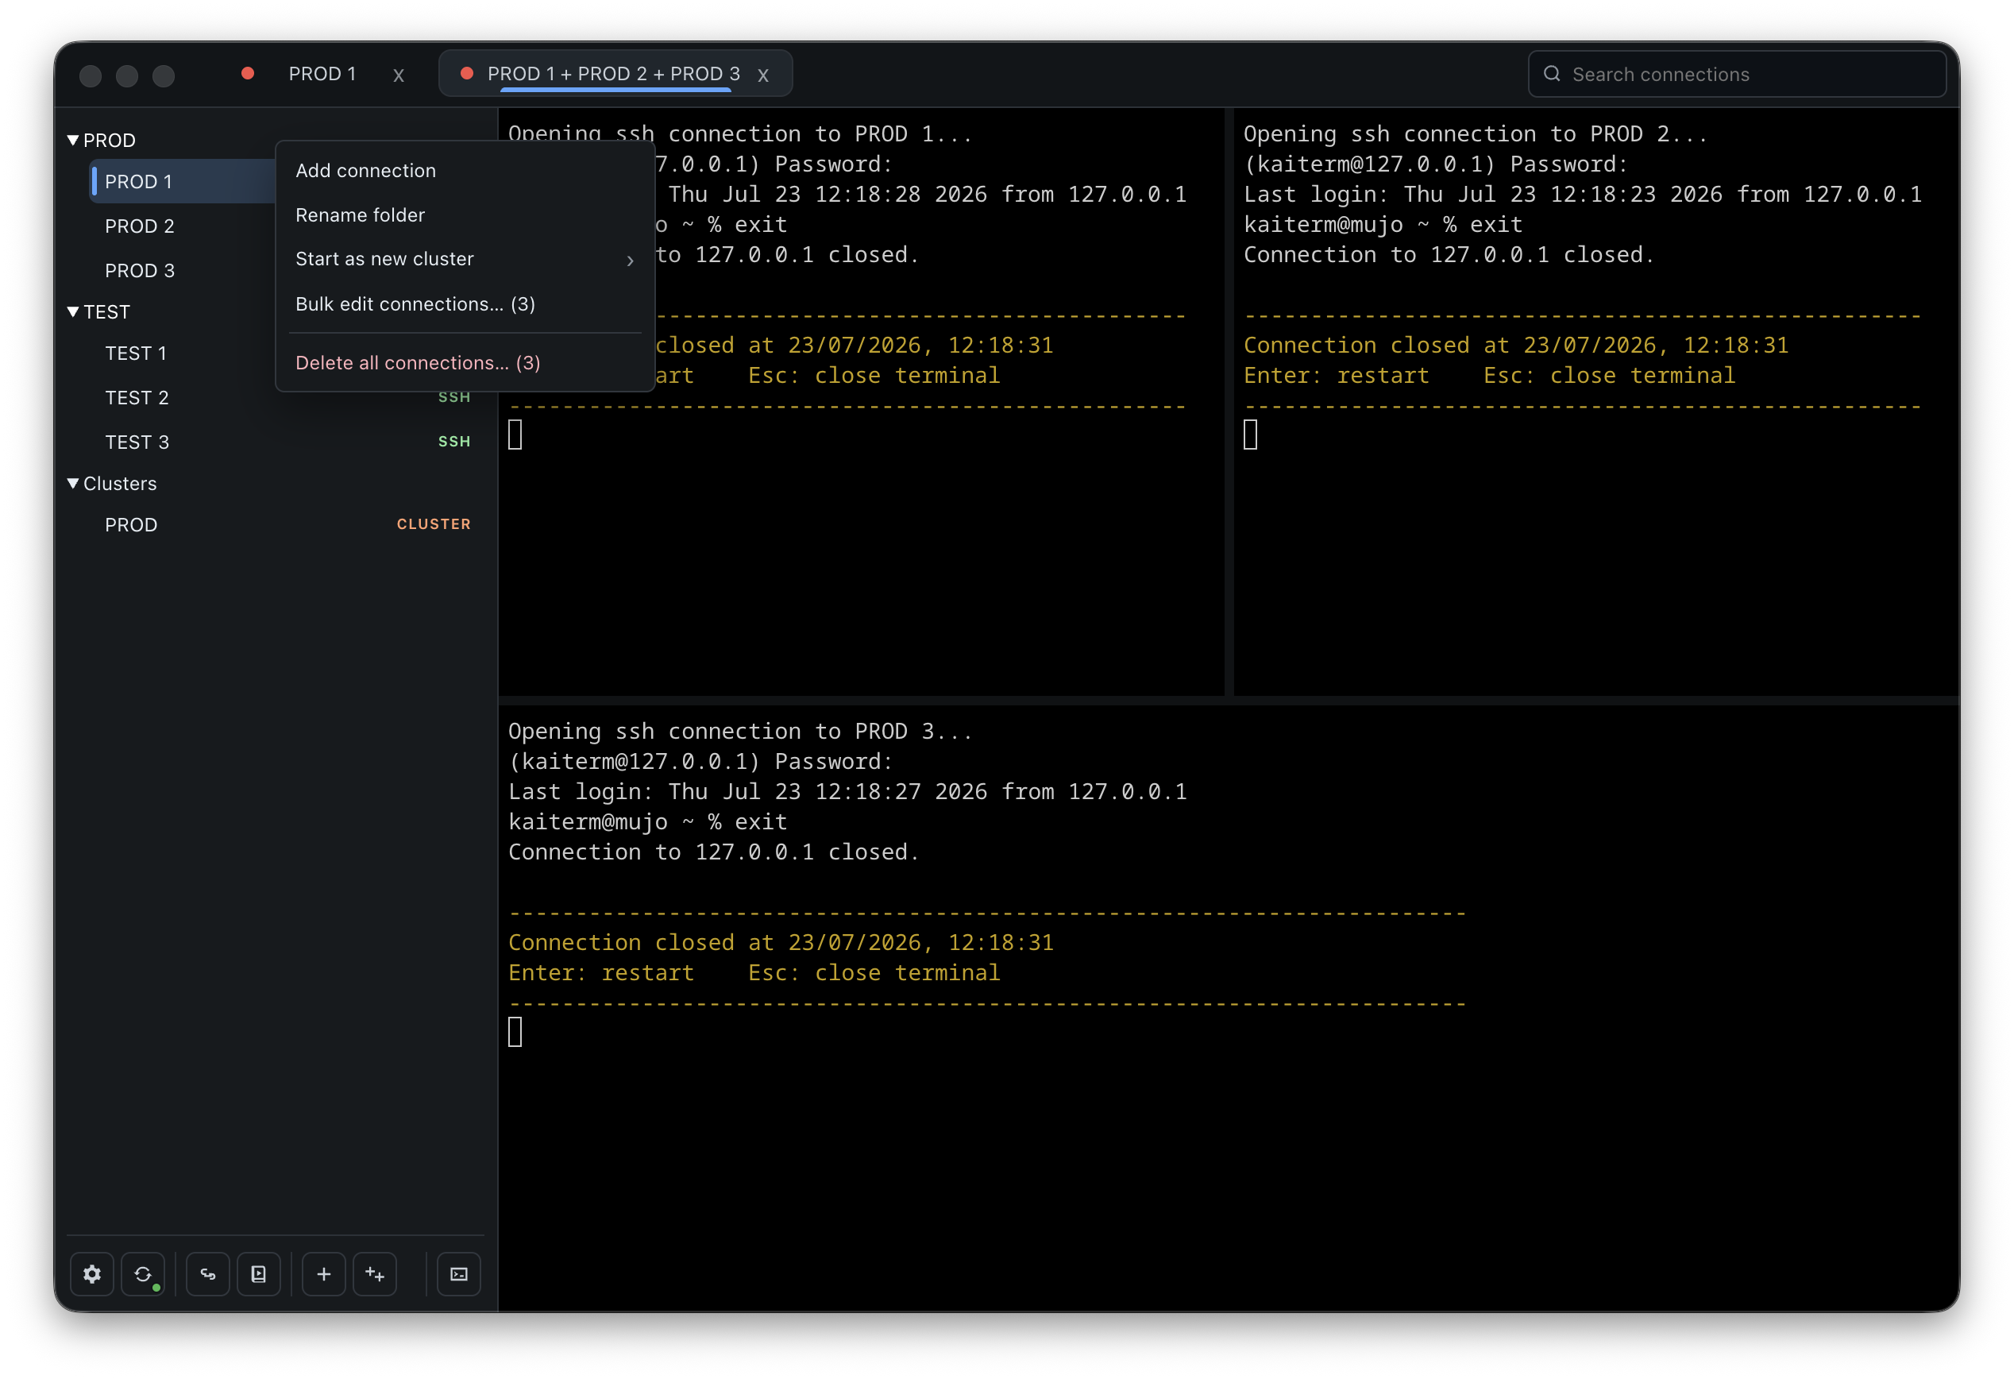Collapse the TEST folder triangle
Screen dimensions: 2014x1379
[x=73, y=311]
